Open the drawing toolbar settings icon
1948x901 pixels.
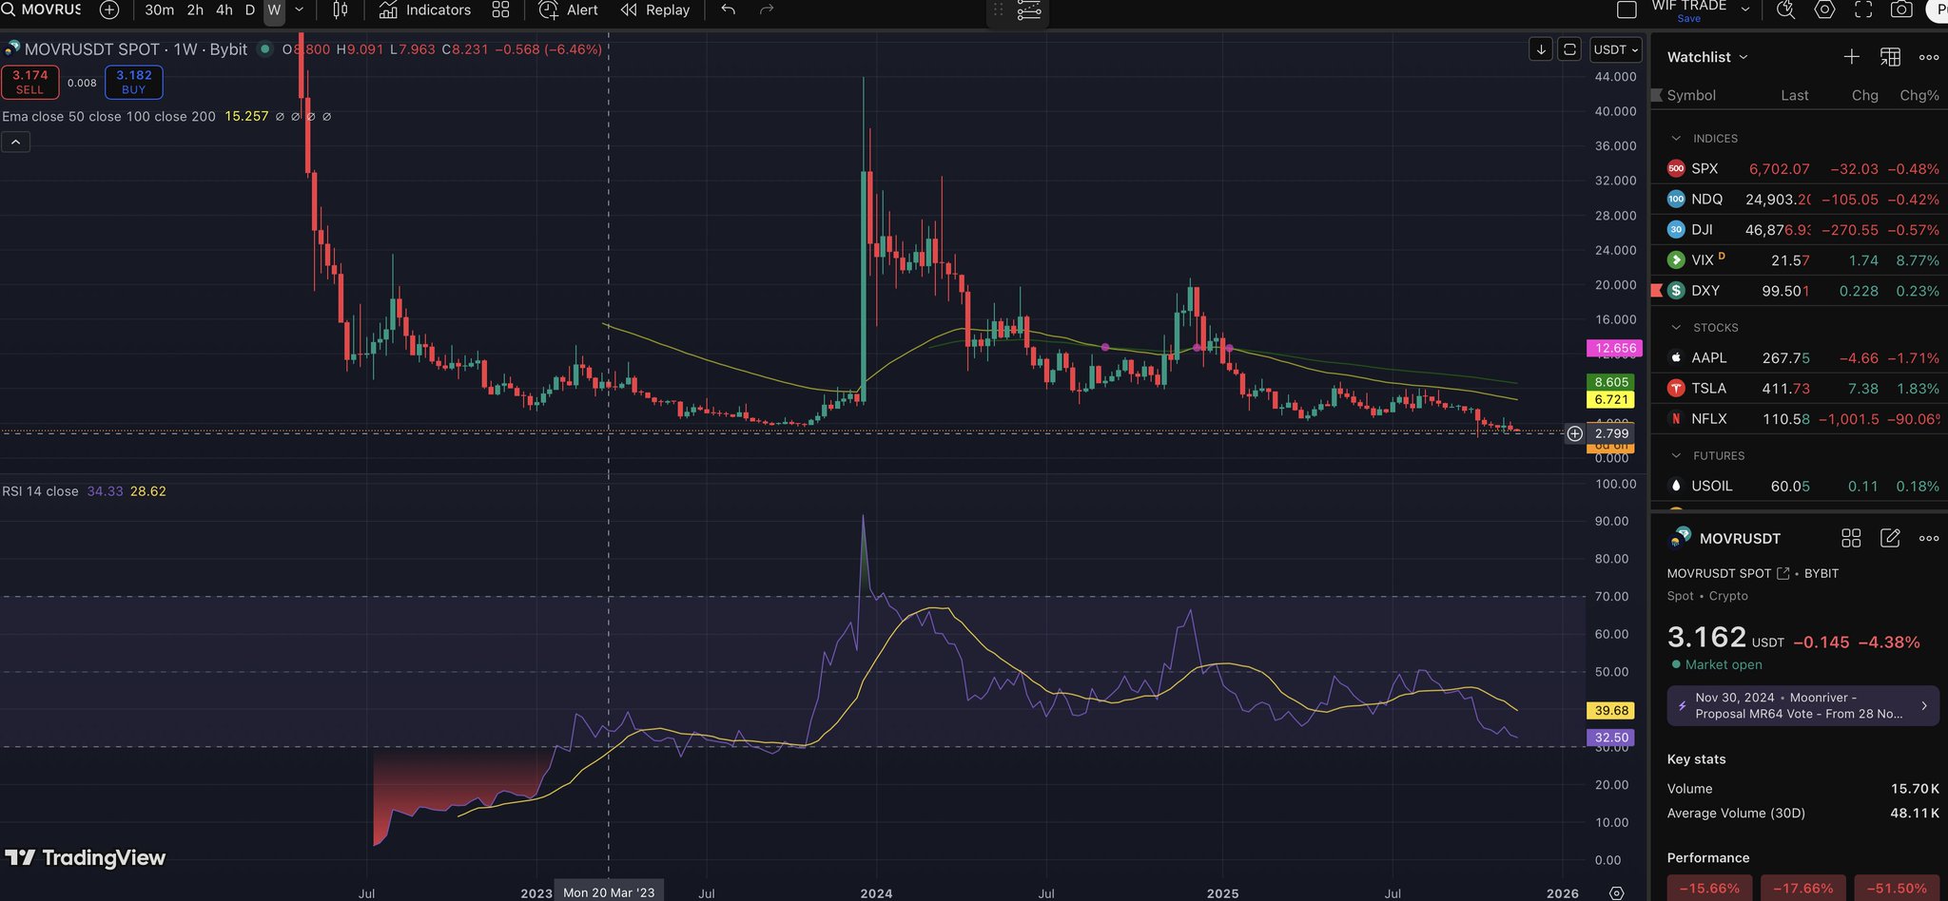(x=1029, y=11)
